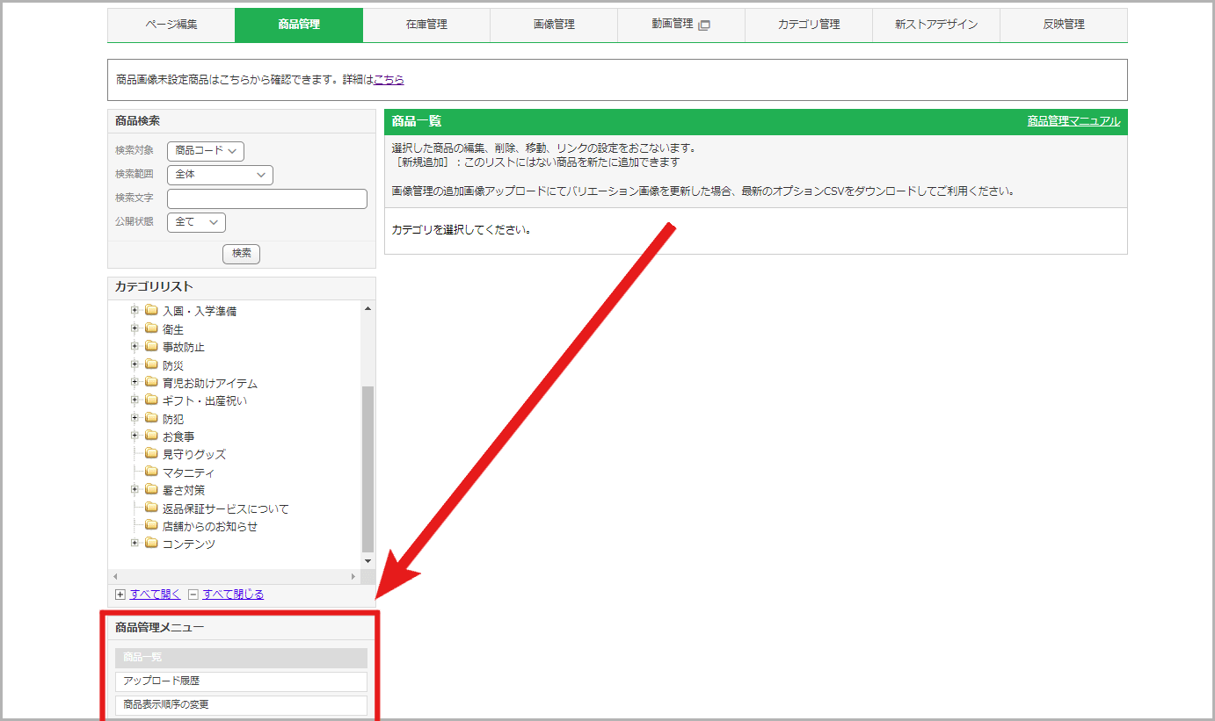Click the お食事 folder icon
This screenshot has width=1215, height=721.
coord(151,436)
